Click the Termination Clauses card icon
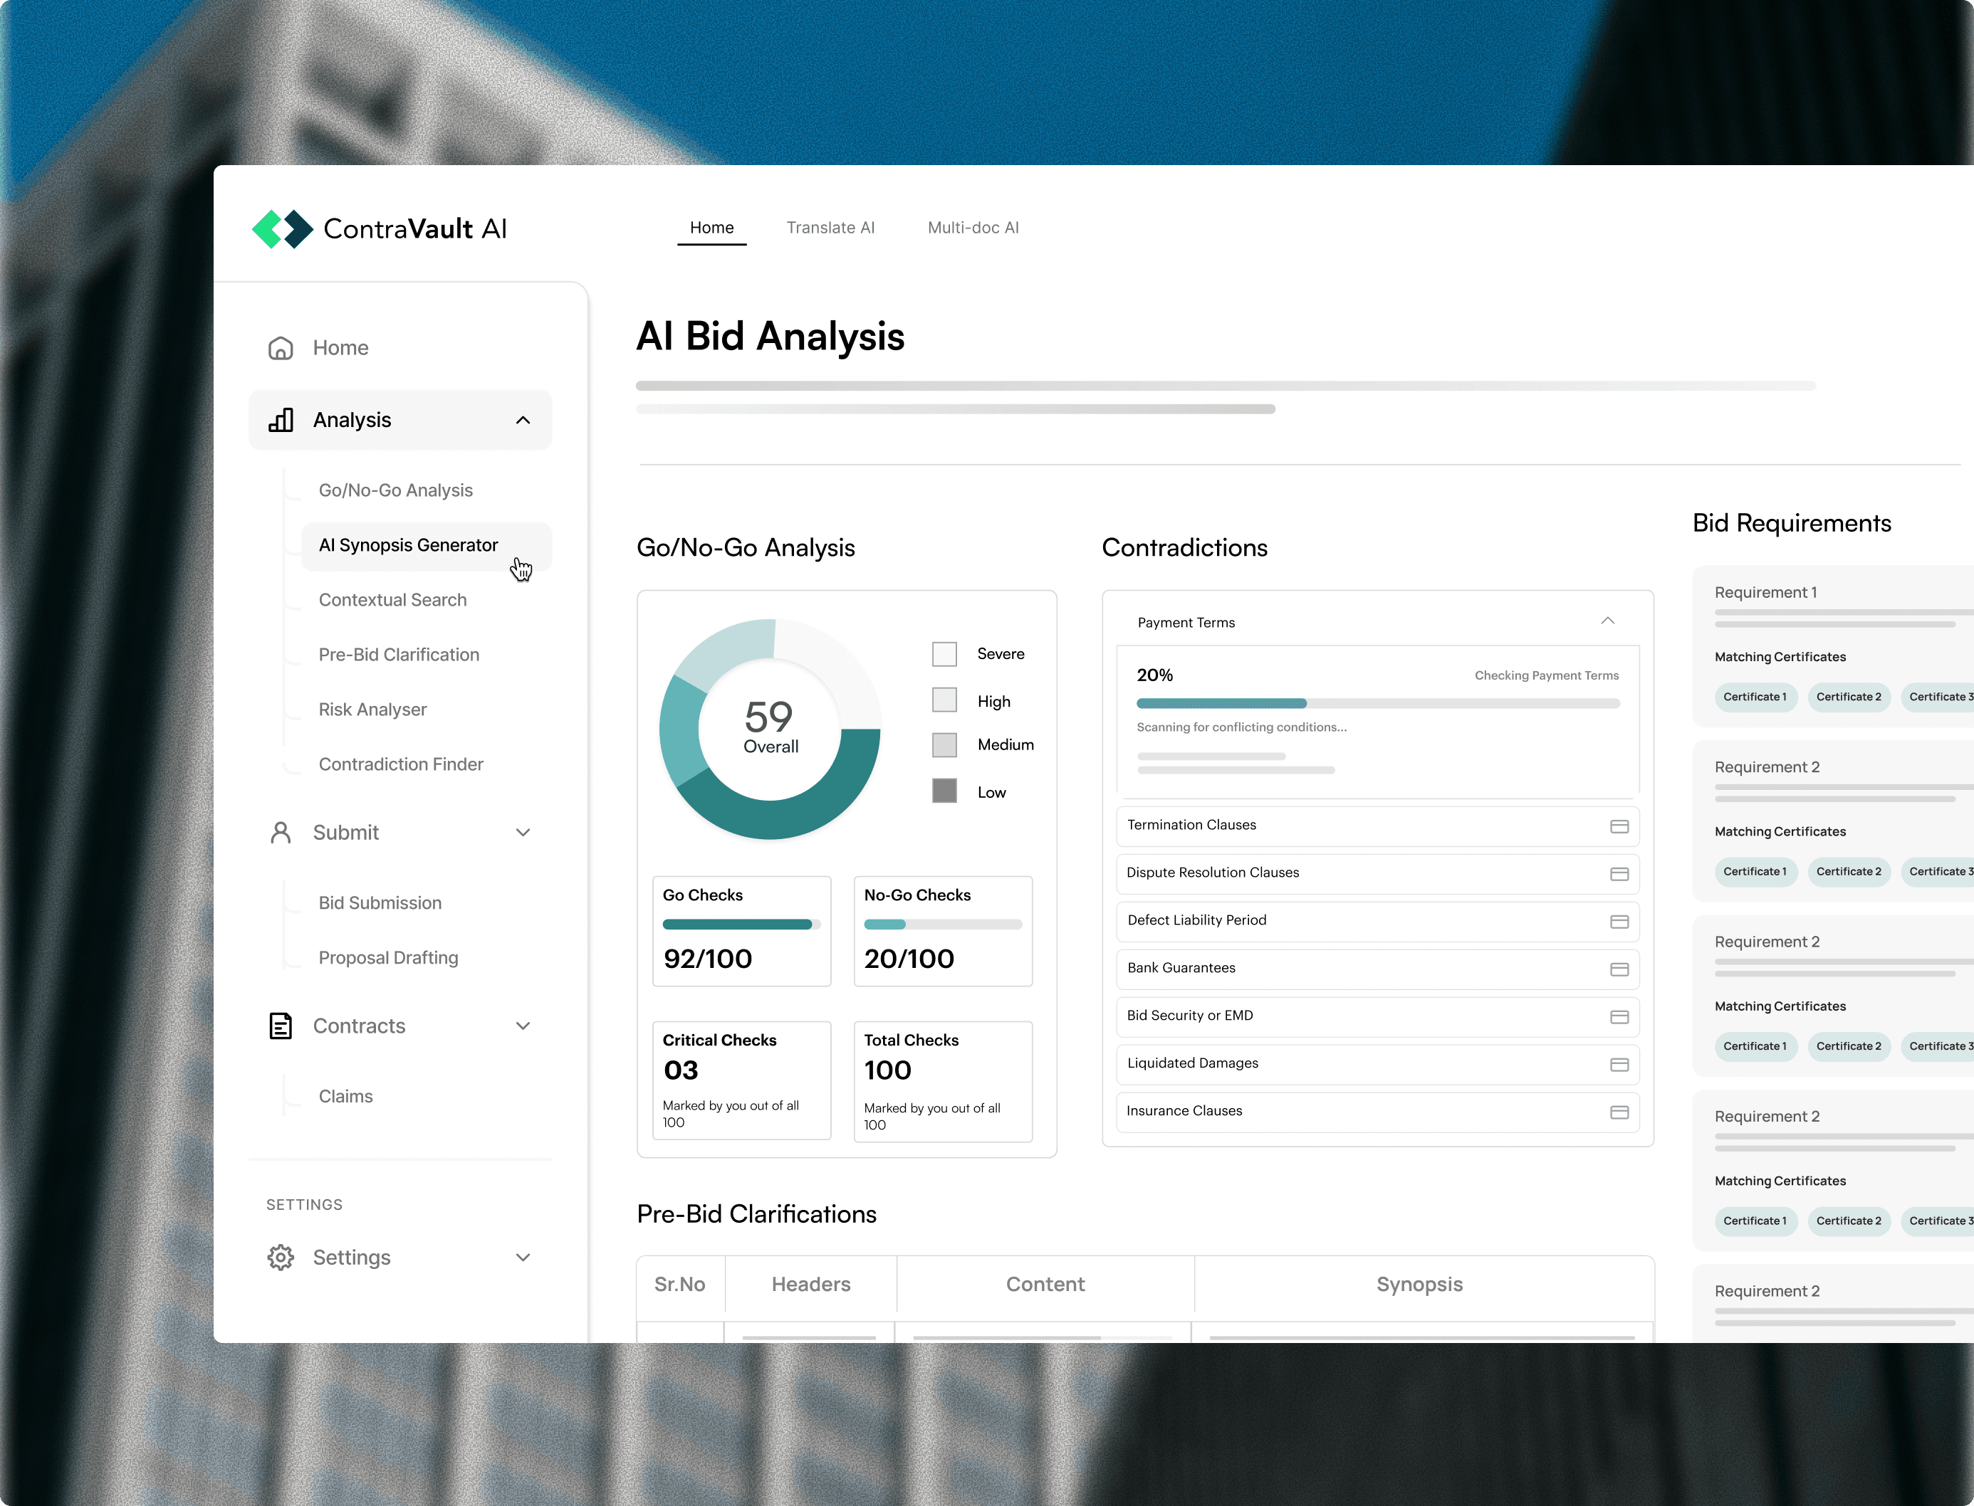The width and height of the screenshot is (1974, 1506). 1619,826
